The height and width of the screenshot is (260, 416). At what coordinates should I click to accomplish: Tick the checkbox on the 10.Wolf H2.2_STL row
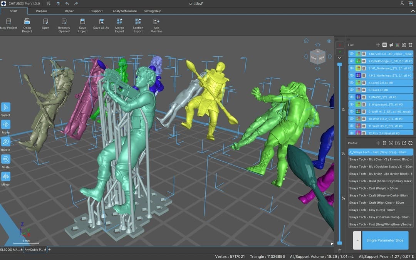pos(364,119)
